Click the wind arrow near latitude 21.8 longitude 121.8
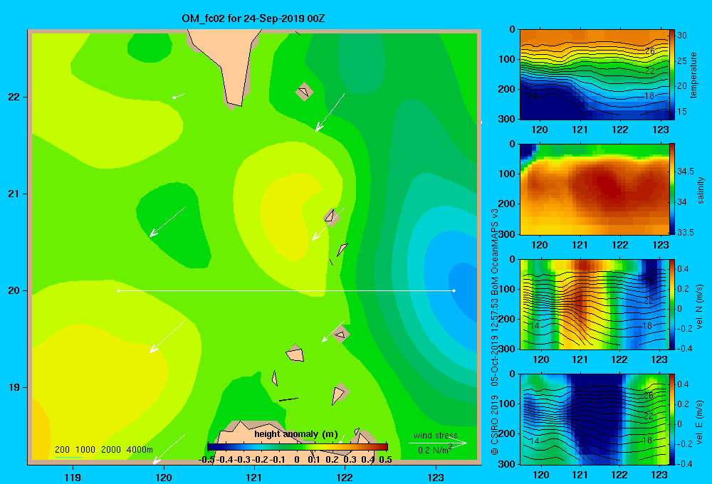This screenshot has width=712, height=484. point(330,112)
